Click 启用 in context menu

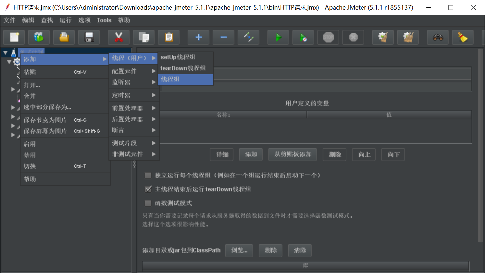point(65,144)
